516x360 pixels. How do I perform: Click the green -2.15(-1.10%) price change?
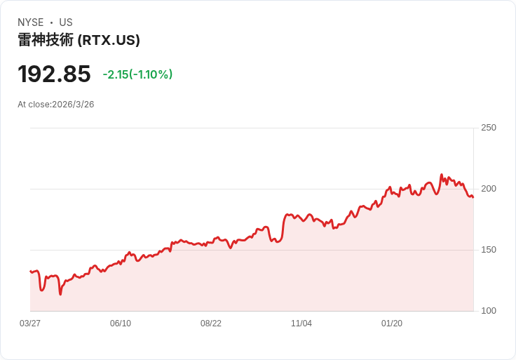137,74
